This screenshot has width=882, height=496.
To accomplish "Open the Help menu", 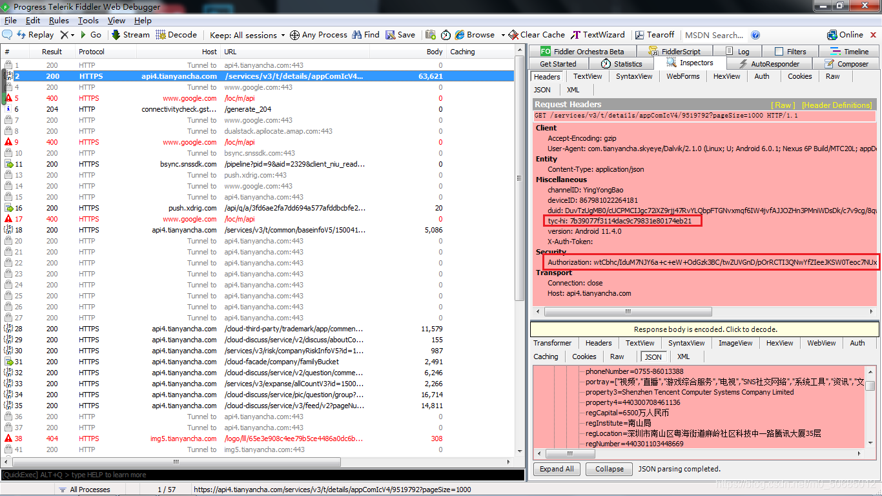I will coord(143,21).
